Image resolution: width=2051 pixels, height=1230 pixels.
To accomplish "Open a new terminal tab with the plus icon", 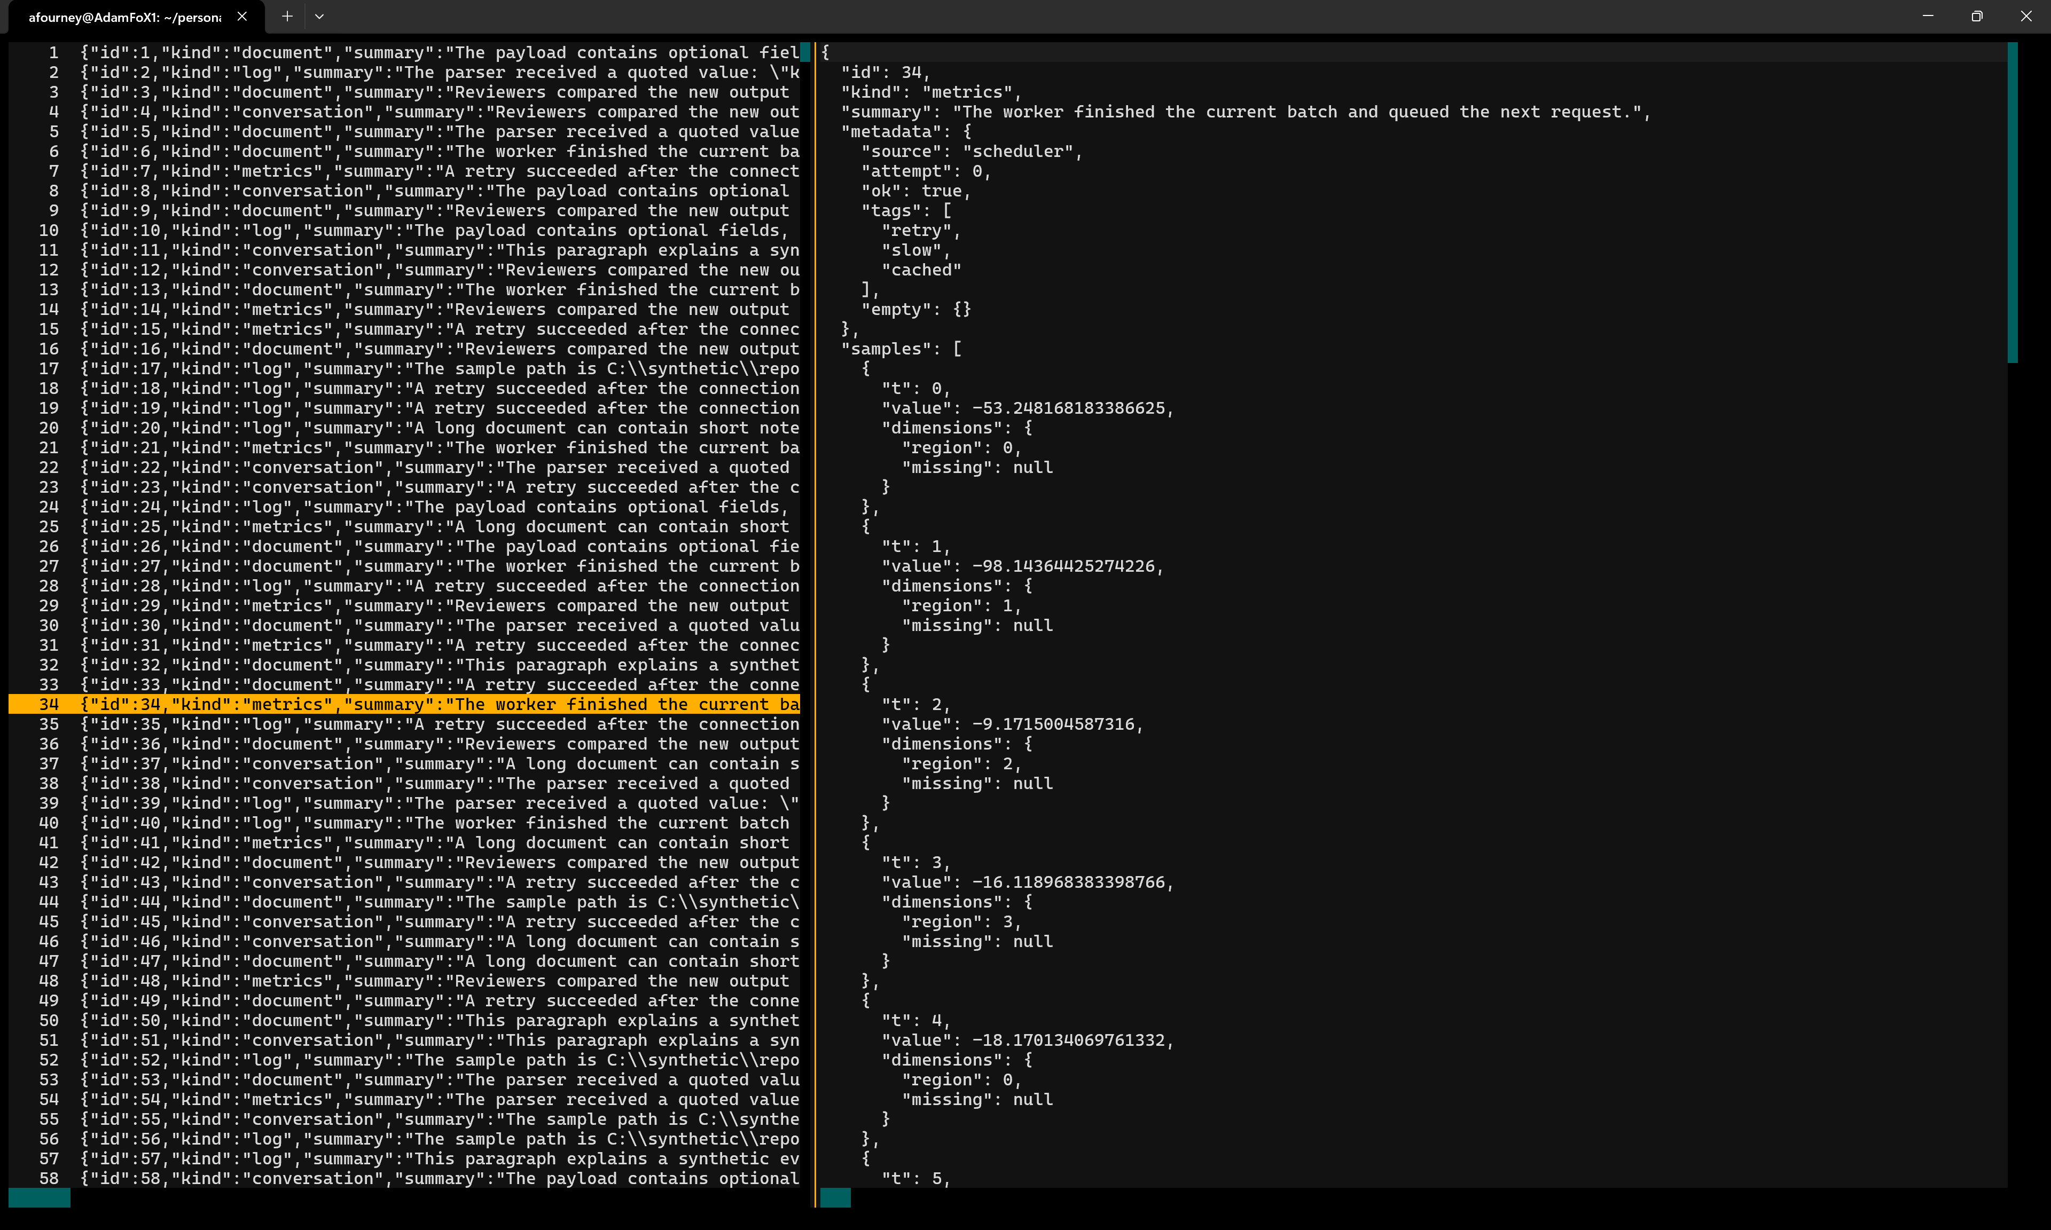I will (287, 15).
